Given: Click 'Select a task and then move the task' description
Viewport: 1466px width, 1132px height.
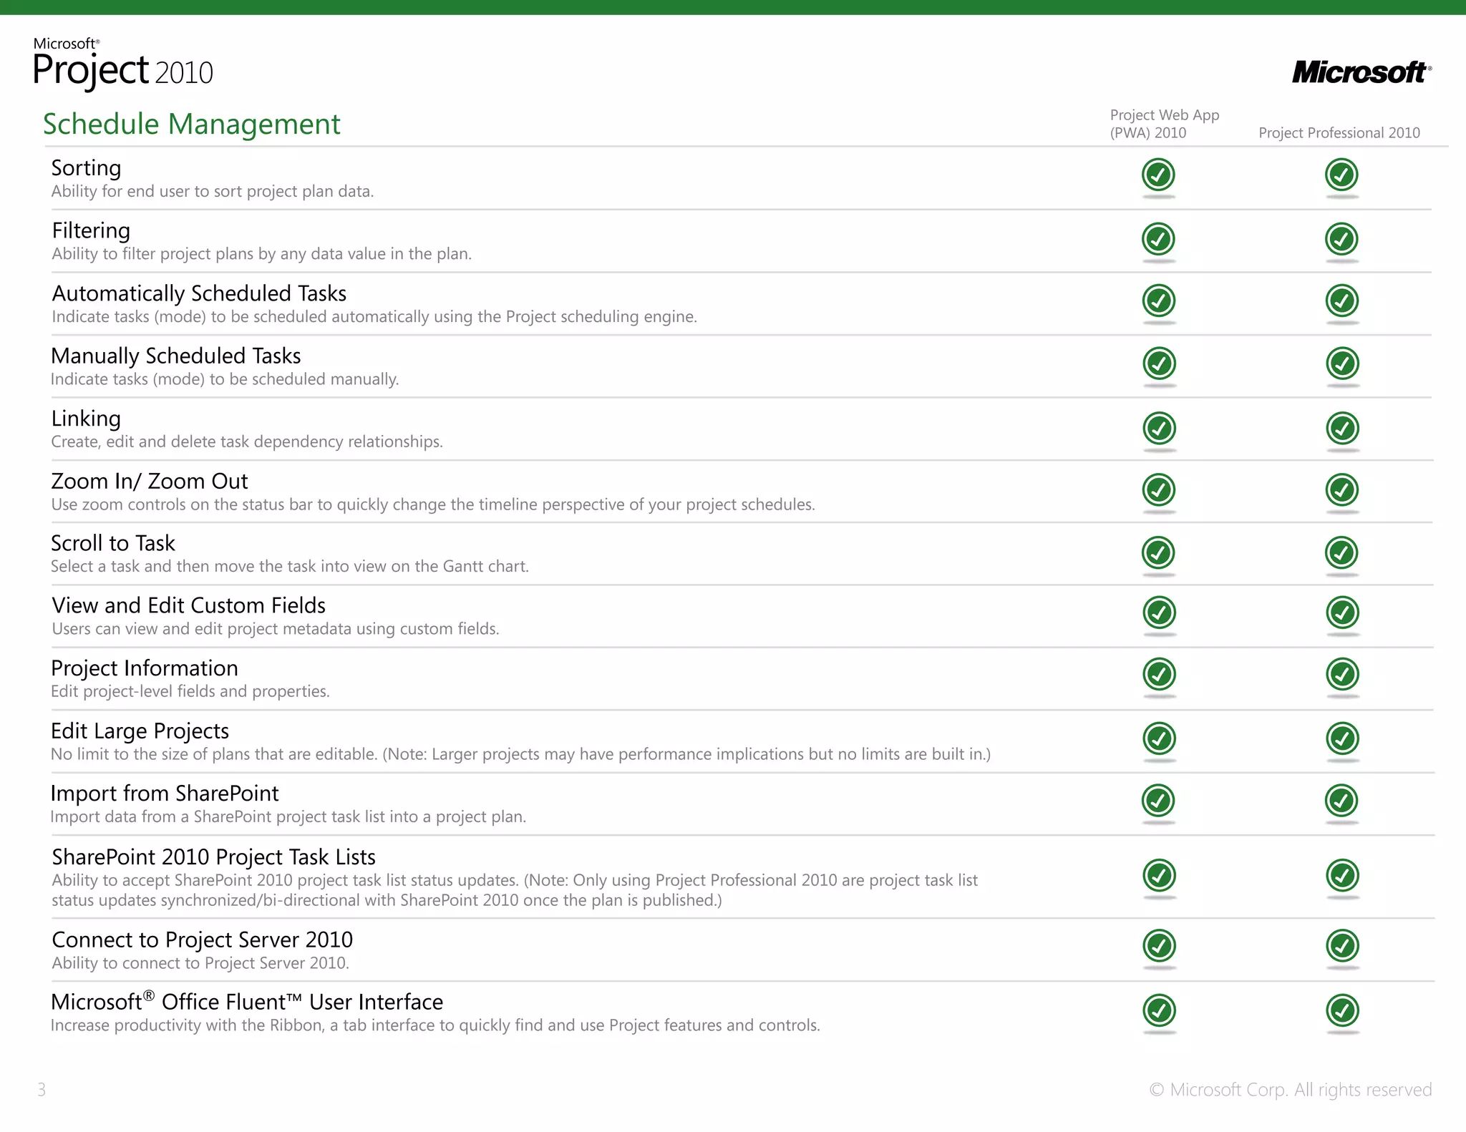Looking at the screenshot, I should (x=290, y=567).
